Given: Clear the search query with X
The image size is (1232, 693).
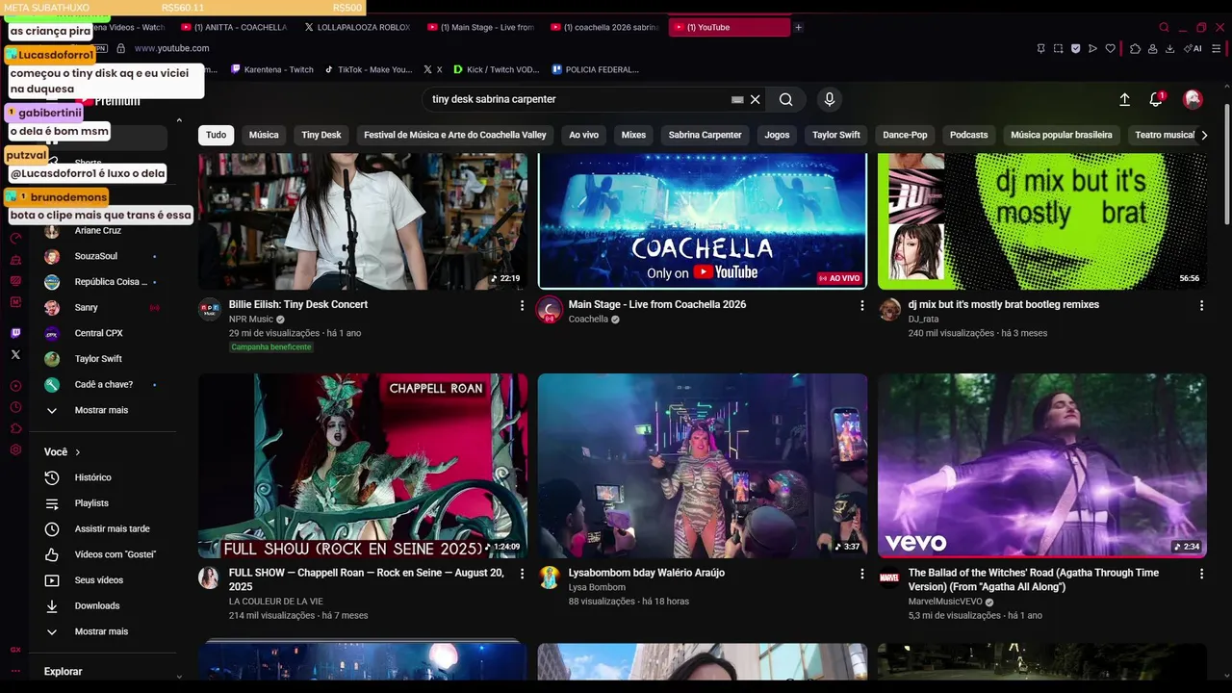Looking at the screenshot, I should 756,99.
